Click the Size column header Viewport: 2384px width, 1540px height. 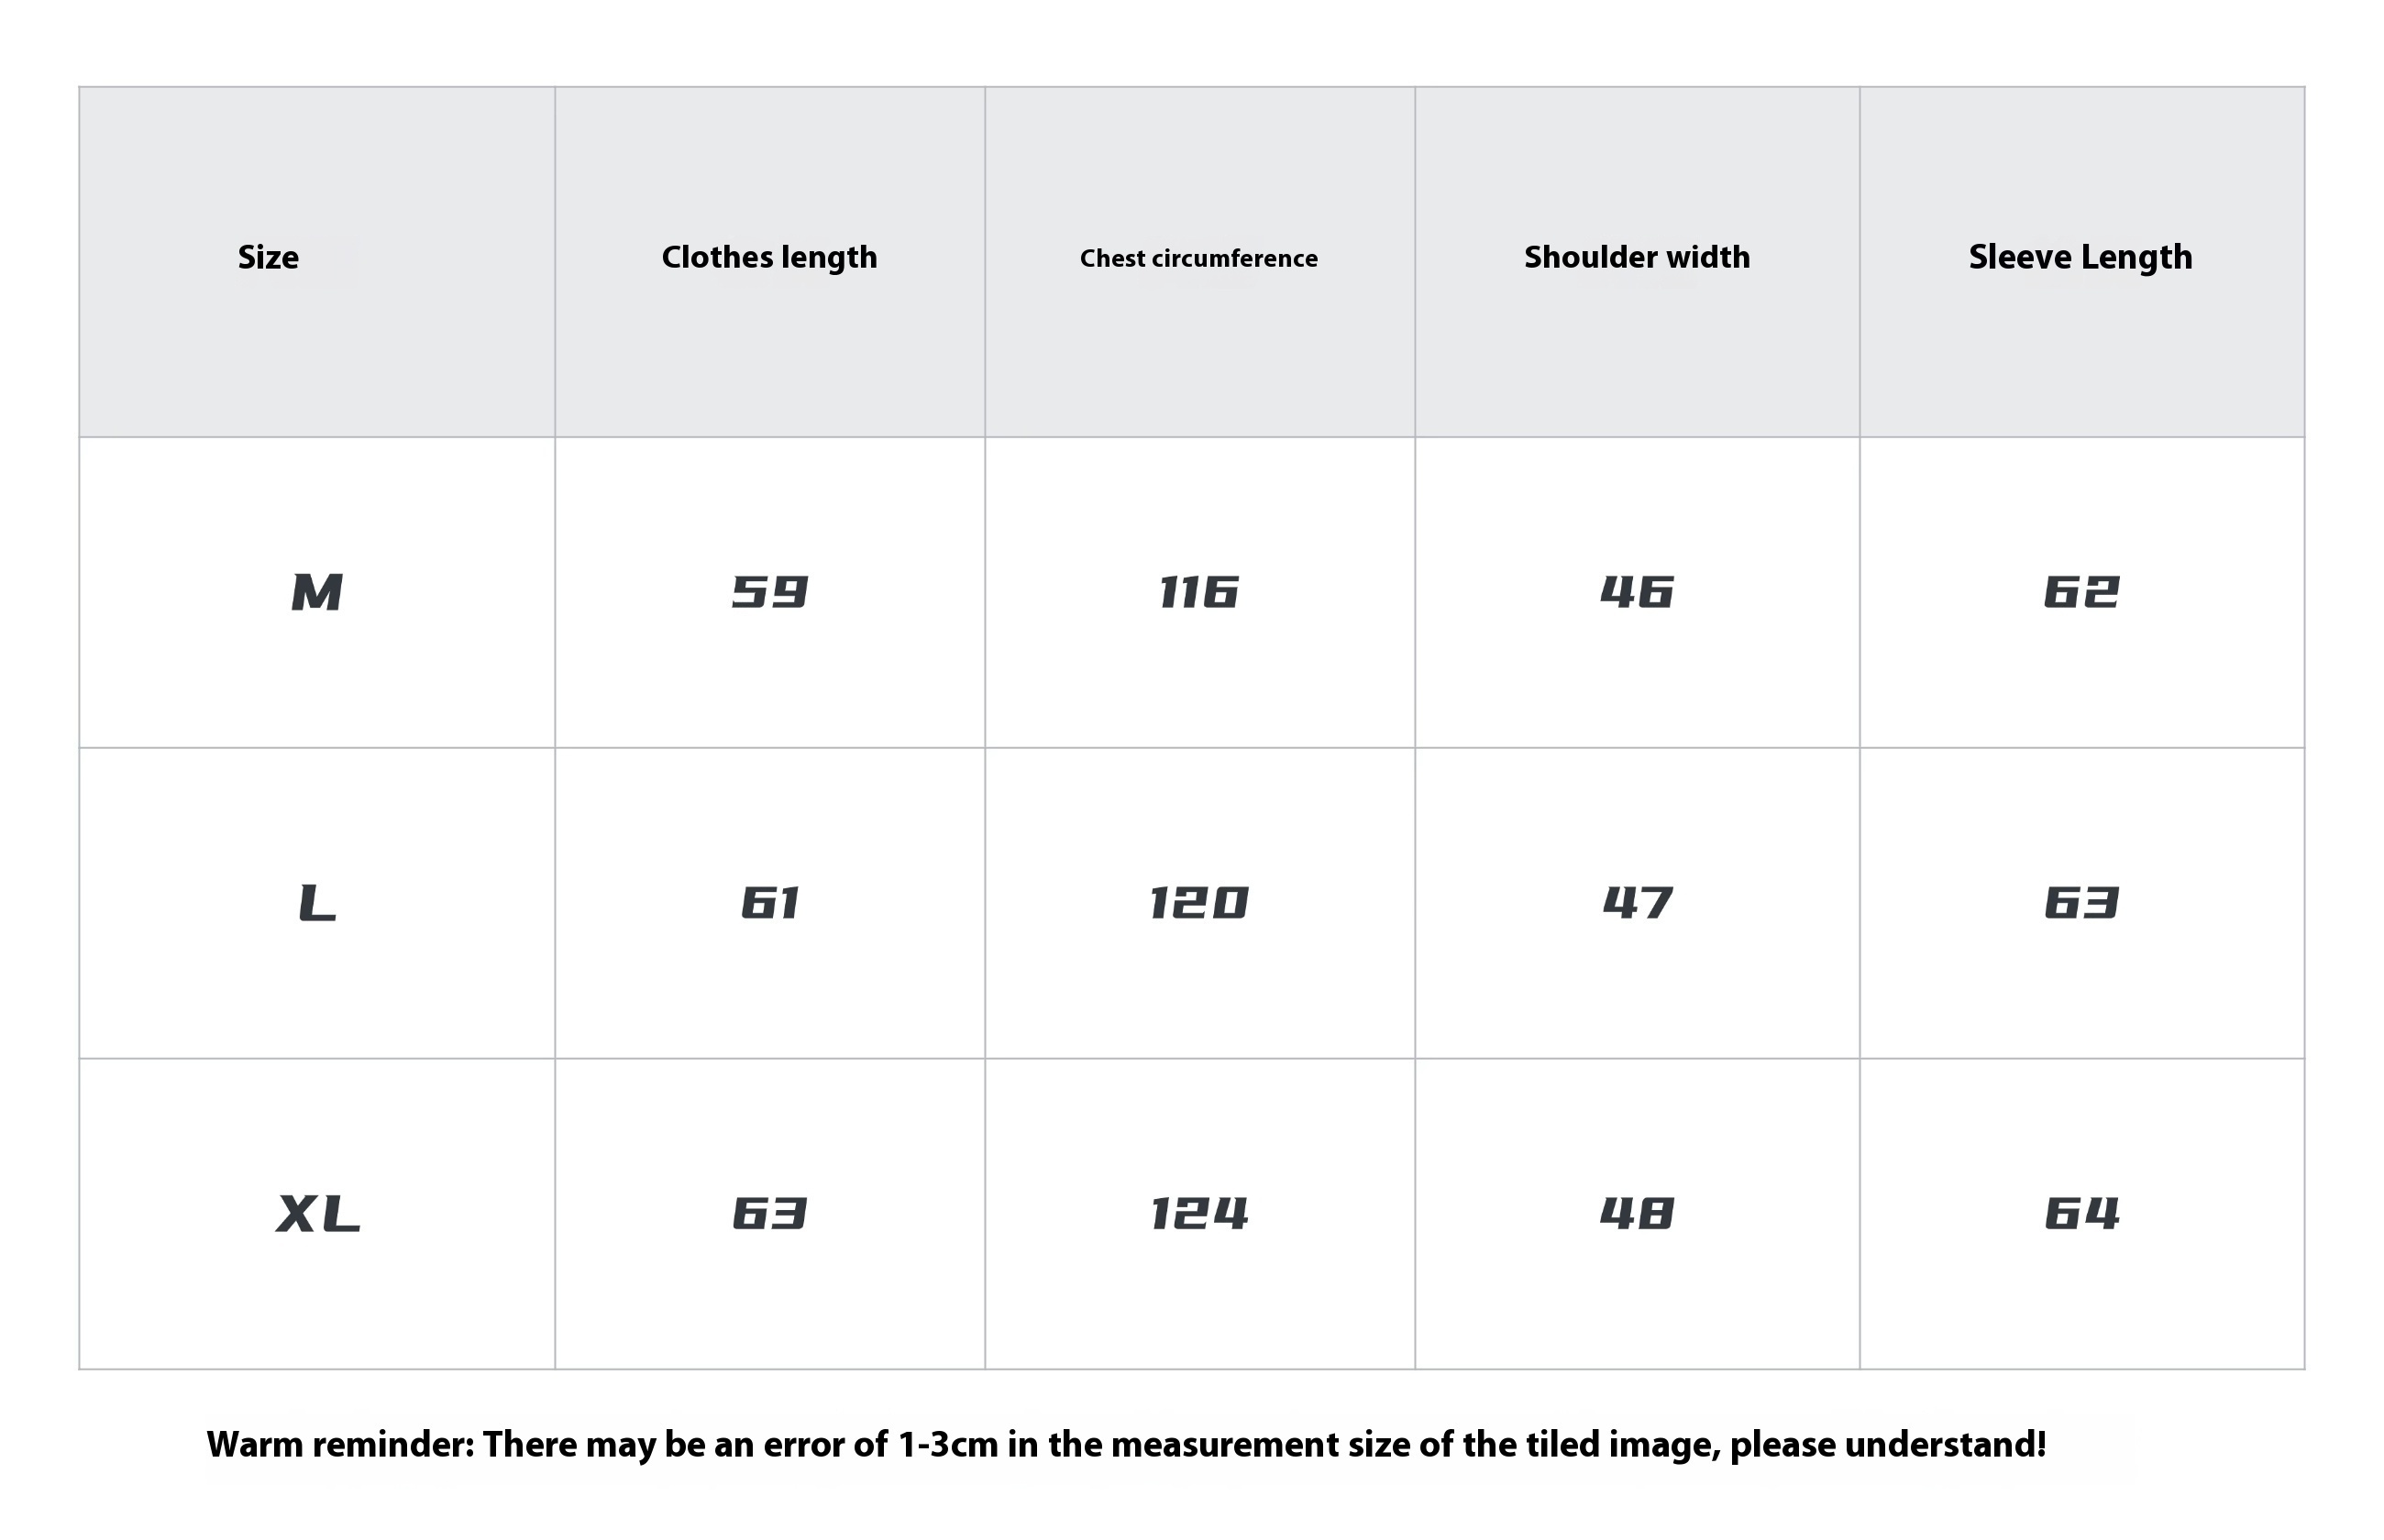coord(268,257)
